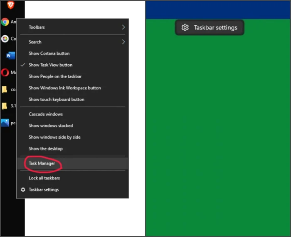Expand the Search submenu

tap(73, 42)
